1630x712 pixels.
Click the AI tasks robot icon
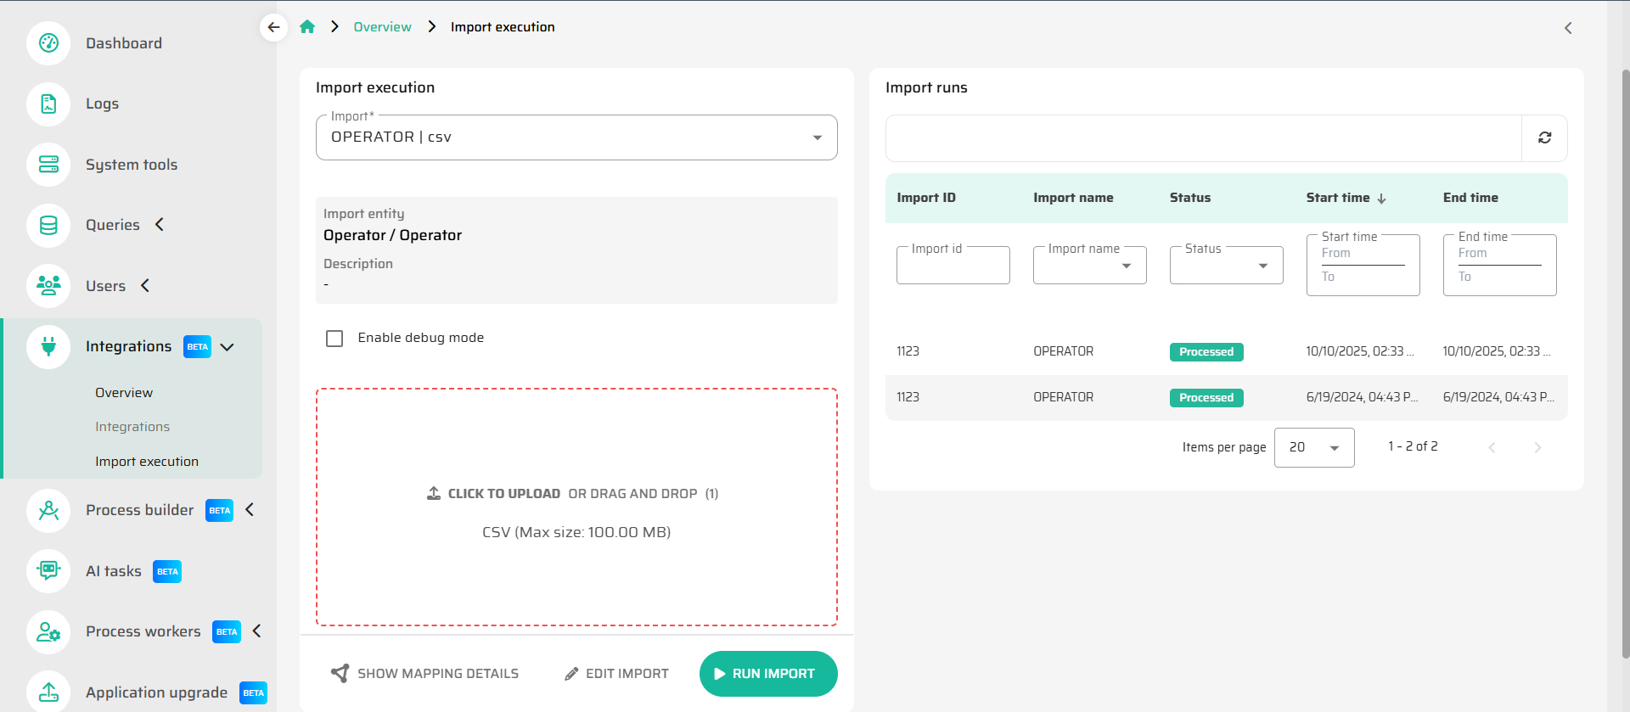click(48, 571)
